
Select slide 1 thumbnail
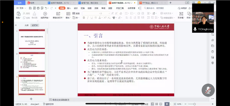point(32,39)
